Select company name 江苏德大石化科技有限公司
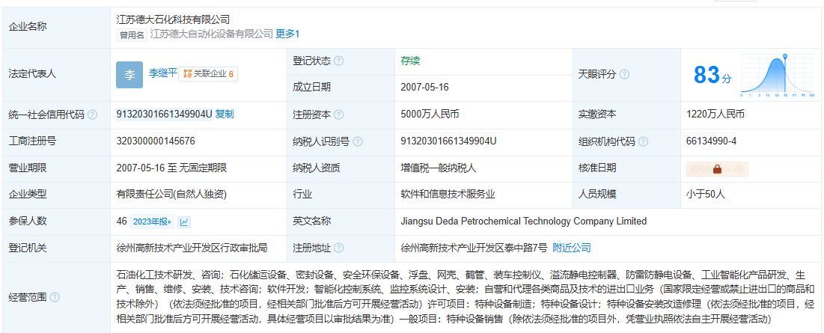 point(174,19)
